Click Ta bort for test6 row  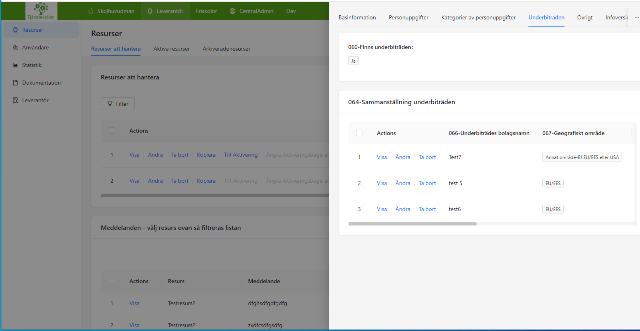click(x=427, y=209)
